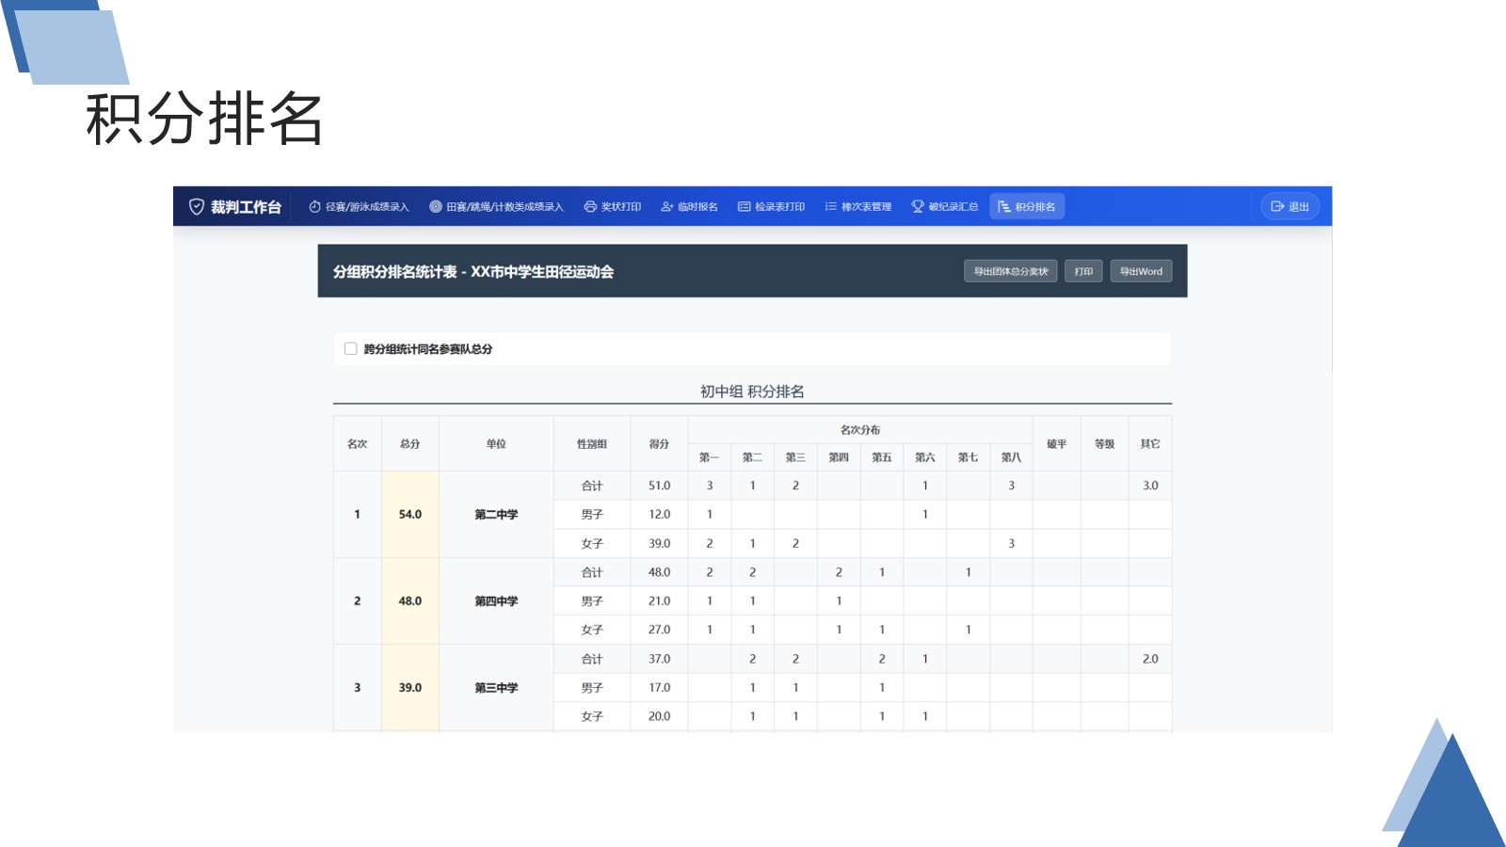This screenshot has width=1506, height=847.
Task: Click the target icon beside 田赛/跳绳/计数类成绩录入
Action: point(436,207)
